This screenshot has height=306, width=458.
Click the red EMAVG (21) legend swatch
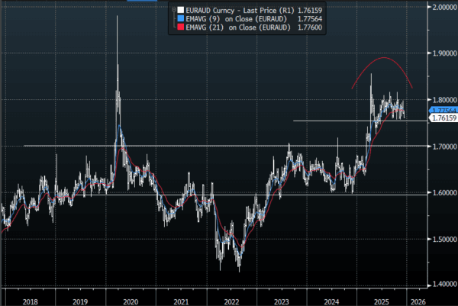point(181,27)
